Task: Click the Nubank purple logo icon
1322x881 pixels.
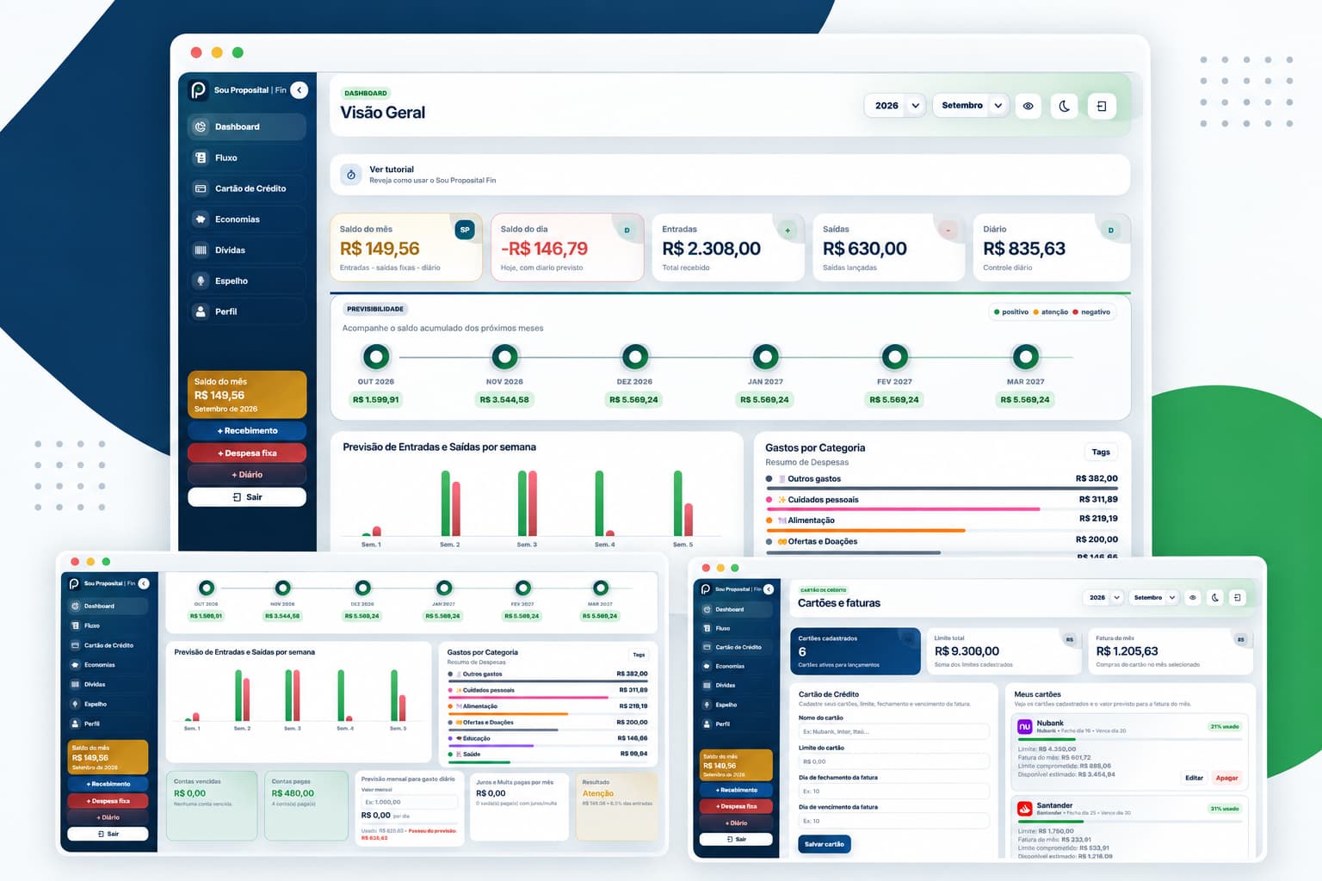Action: point(1024,726)
